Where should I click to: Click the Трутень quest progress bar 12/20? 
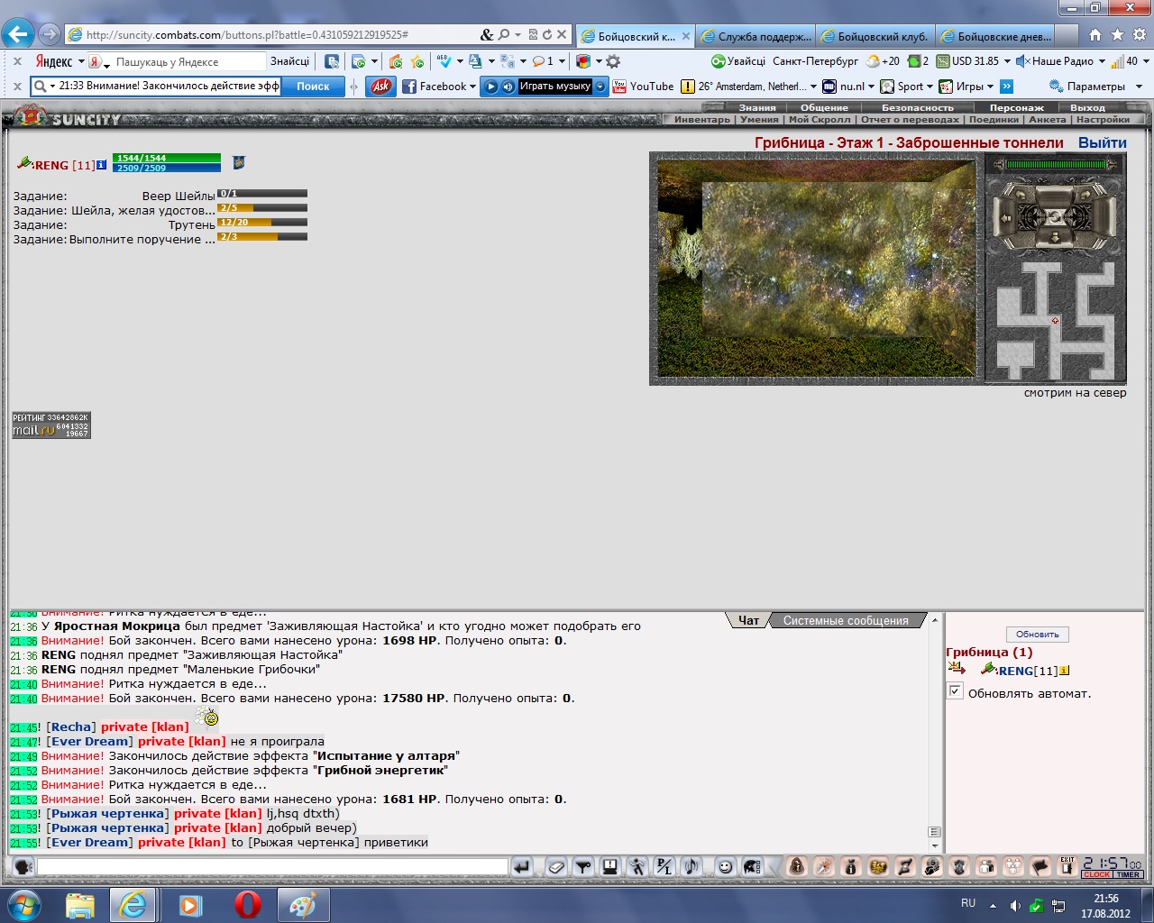tap(262, 223)
